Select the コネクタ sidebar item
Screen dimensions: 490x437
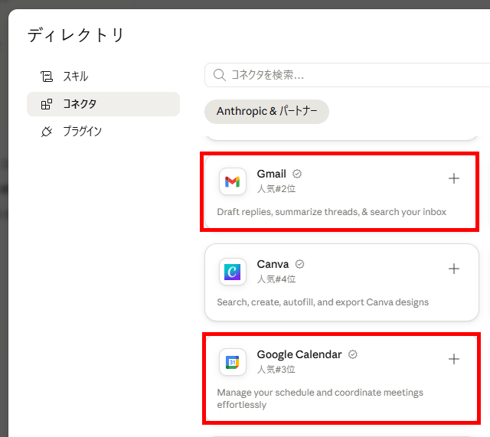pyautogui.click(x=103, y=104)
